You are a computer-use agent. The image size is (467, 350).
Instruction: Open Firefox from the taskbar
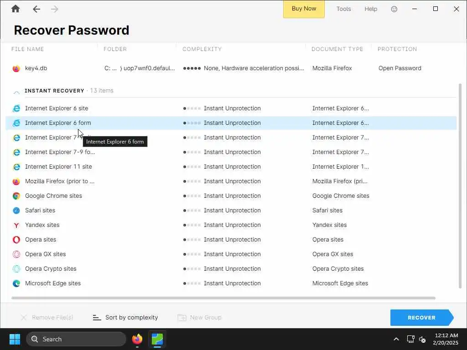click(x=137, y=339)
